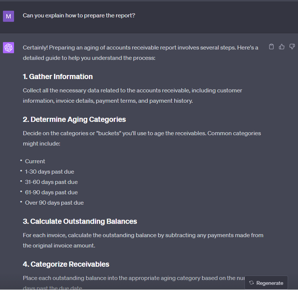This screenshot has height=290, width=298.
Task: Click the user's question about preparing the report
Action: coord(79,16)
